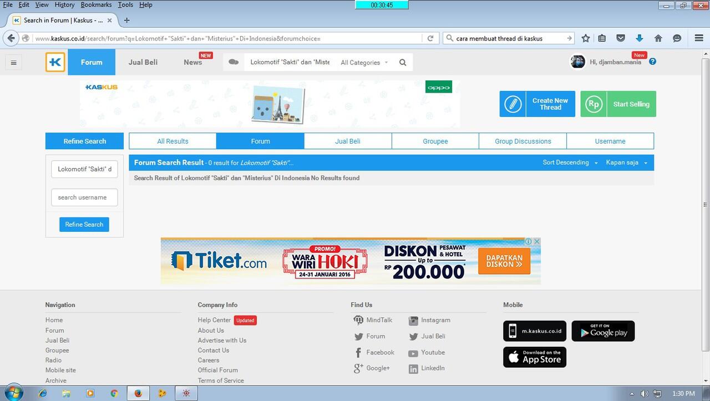Expand the All Categories dropdown

(364, 63)
